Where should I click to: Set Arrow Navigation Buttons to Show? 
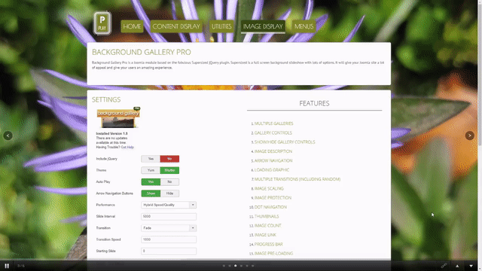coord(151,193)
